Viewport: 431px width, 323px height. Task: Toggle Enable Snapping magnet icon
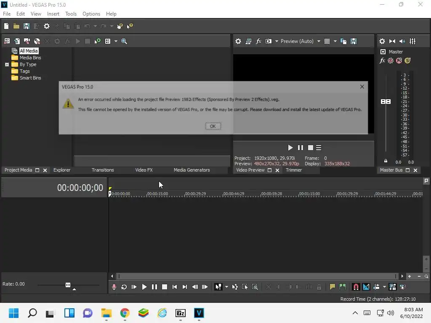click(356, 287)
